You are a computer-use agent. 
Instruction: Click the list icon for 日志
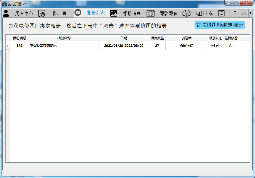[221, 13]
